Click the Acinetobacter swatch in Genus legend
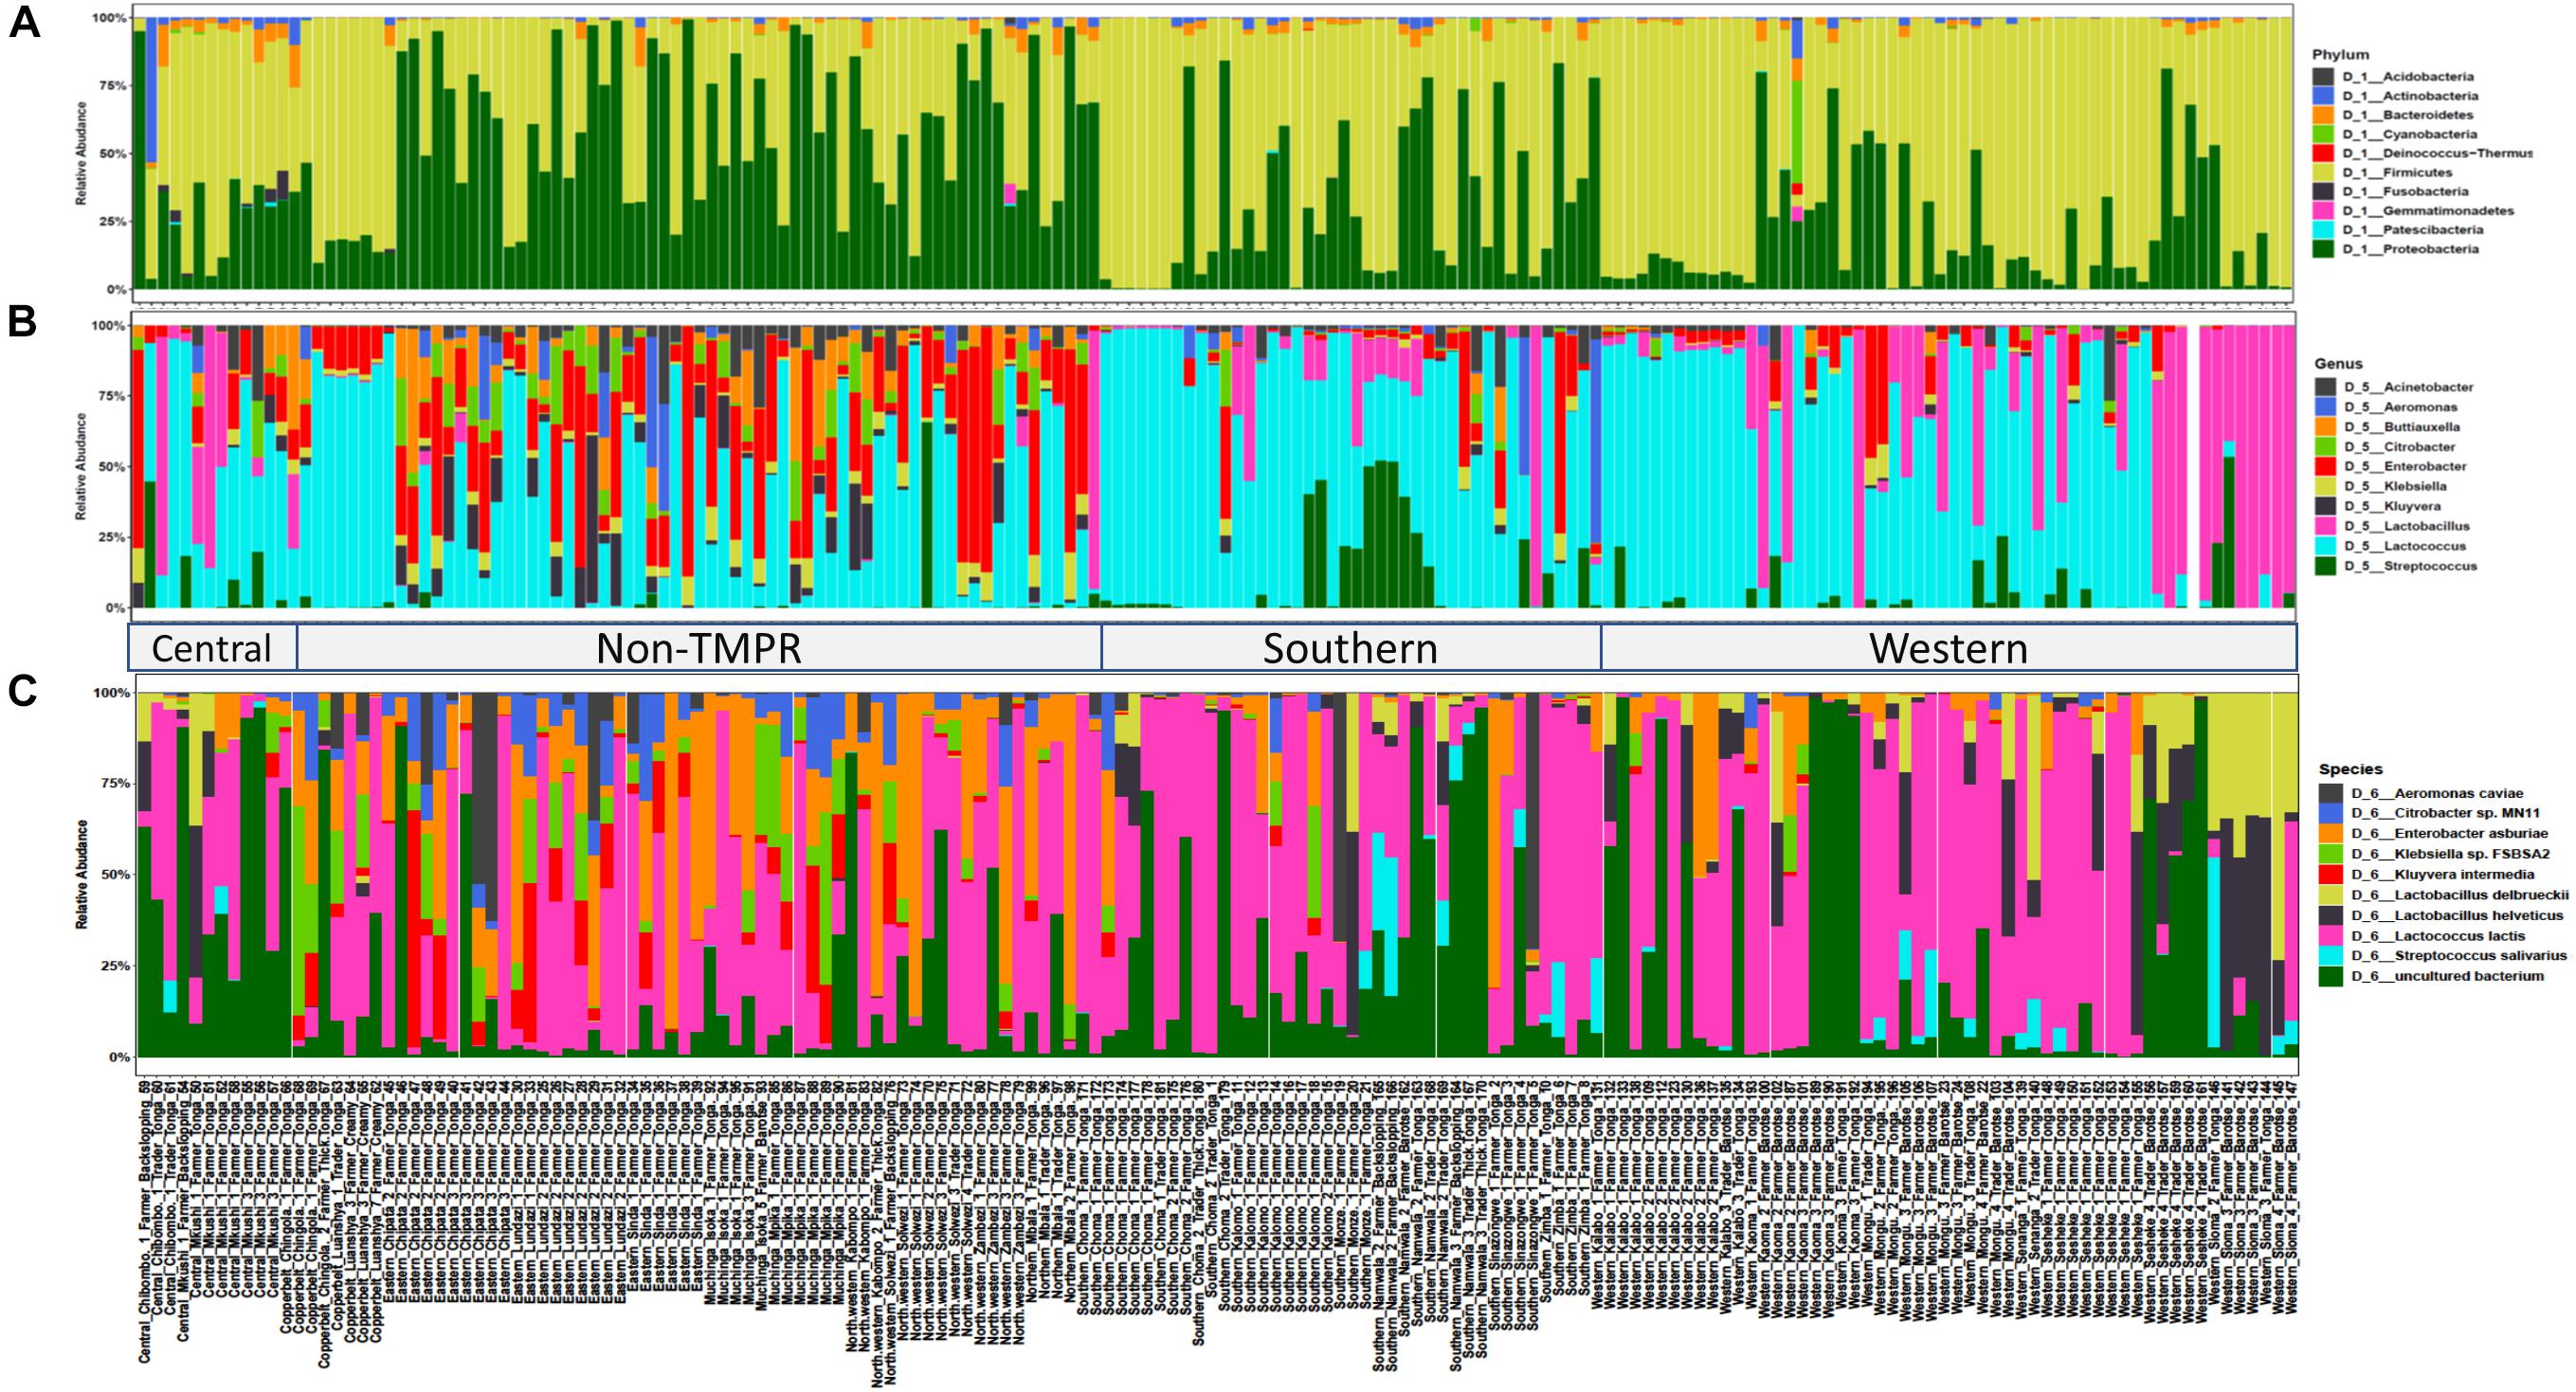Viewport: 2576px width, 1392px height. [2324, 387]
